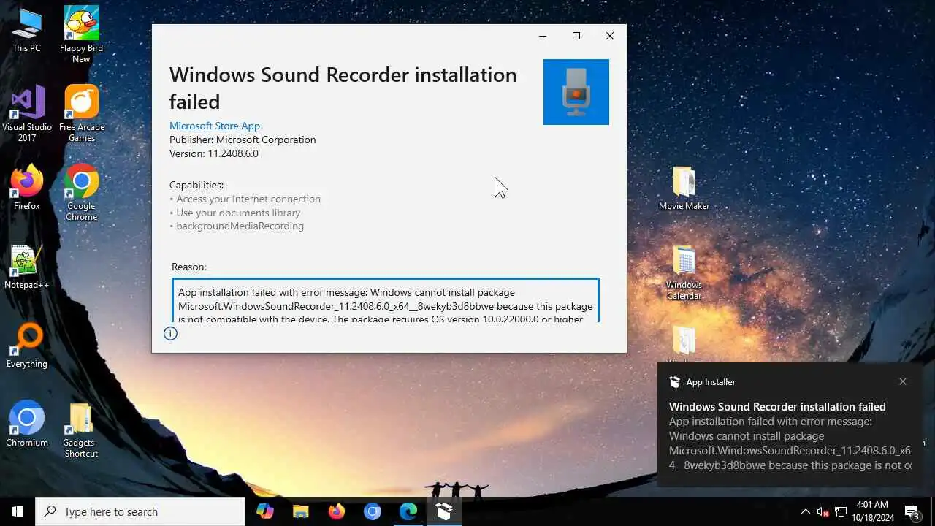Select App Installer taskbar button
Screen dimensions: 935x526
click(x=444, y=511)
